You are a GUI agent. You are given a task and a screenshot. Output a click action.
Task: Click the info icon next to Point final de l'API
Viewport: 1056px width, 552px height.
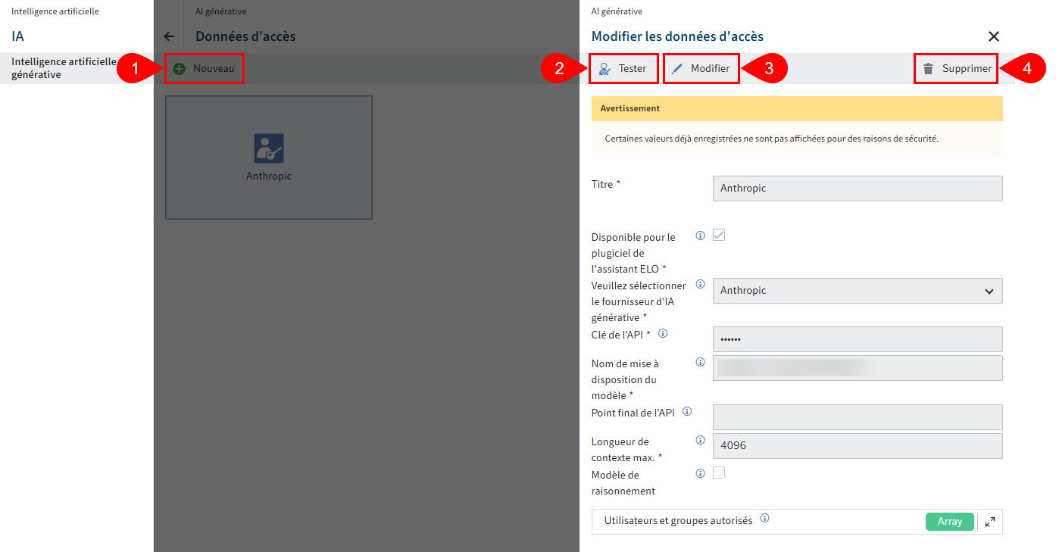(x=687, y=411)
